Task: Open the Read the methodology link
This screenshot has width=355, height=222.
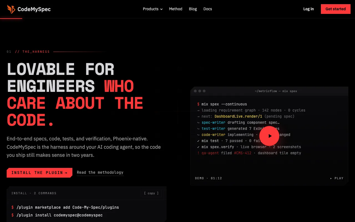Action: click(100, 172)
